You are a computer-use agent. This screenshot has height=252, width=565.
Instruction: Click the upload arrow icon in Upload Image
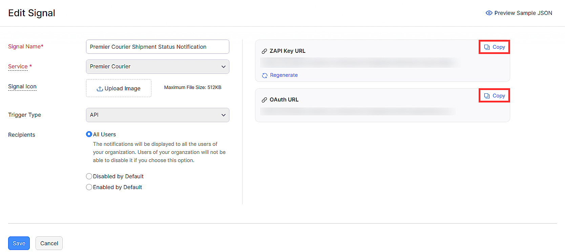[100, 89]
